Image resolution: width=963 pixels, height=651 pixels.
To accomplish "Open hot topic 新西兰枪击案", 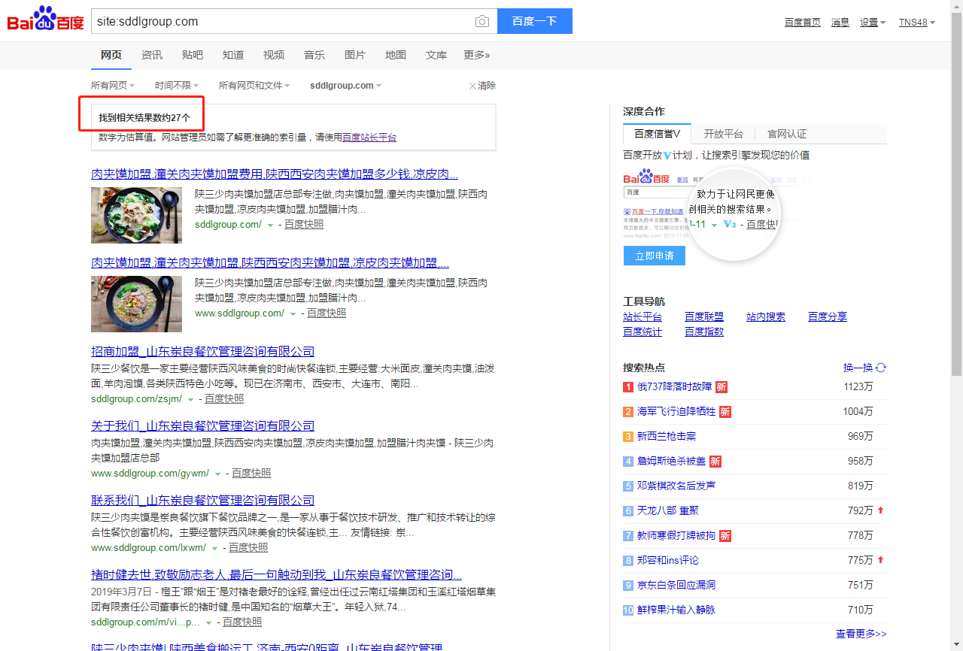I will click(667, 437).
